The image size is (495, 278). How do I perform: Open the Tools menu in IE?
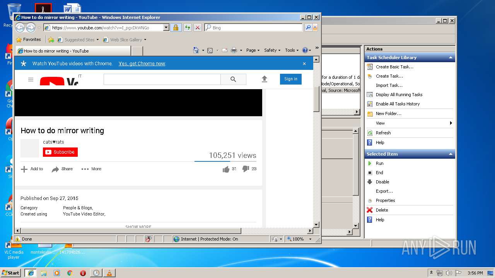(292, 50)
